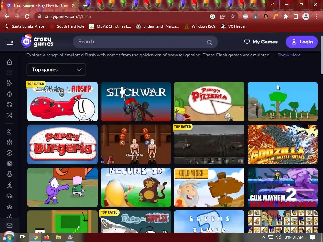323x242 pixels.
Task: Reload the page in Chrome
Action: point(27,16)
